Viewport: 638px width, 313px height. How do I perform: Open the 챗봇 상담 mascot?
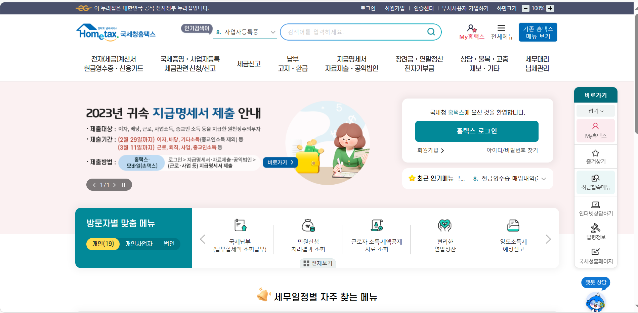(x=596, y=302)
